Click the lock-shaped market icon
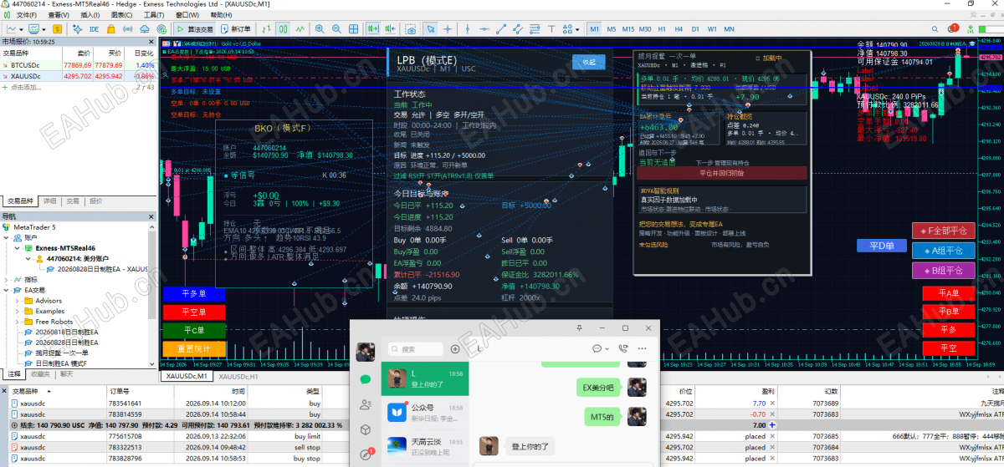Image resolution: width=1004 pixels, height=467 pixels. pyautogui.click(x=110, y=29)
